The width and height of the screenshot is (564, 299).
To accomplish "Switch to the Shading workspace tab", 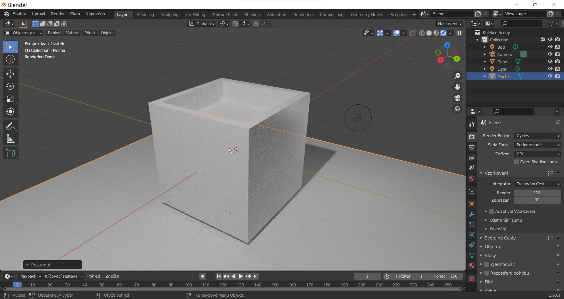I will (252, 15).
